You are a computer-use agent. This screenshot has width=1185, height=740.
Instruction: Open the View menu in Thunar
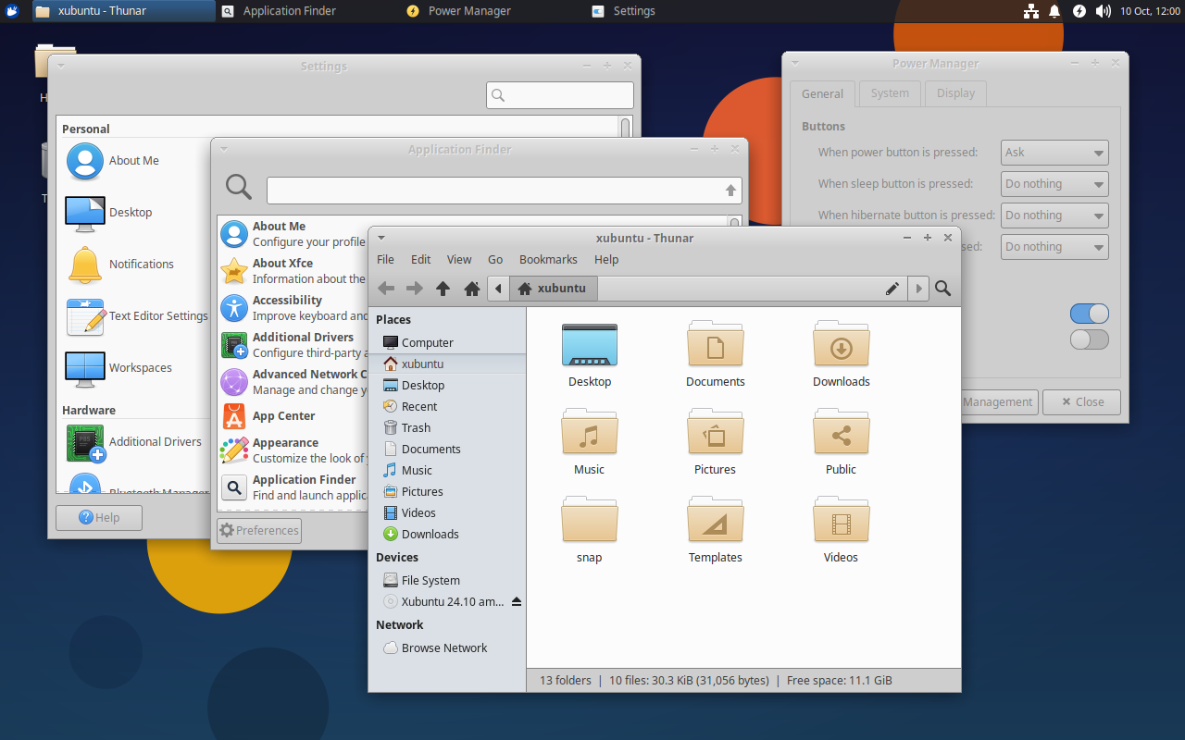coord(459,260)
